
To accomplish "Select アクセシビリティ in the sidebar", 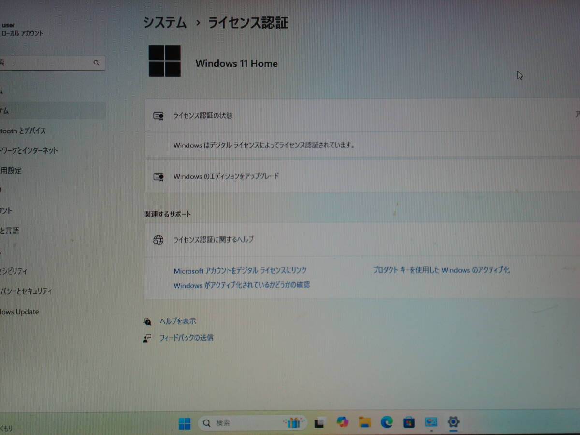I will click(x=52, y=271).
